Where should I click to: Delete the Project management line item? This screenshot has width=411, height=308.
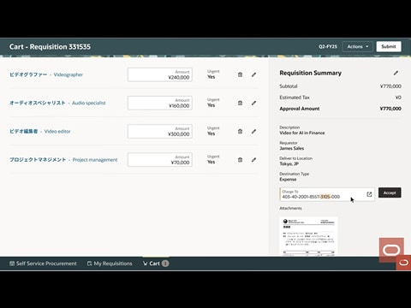[240, 160]
